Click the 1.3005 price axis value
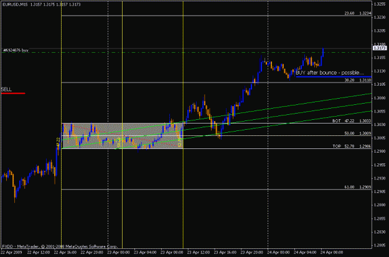 pyautogui.click(x=380, y=138)
